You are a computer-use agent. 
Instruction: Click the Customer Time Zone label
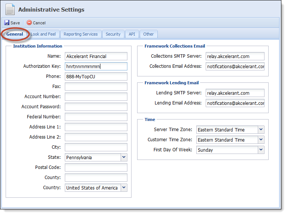tap(170, 140)
